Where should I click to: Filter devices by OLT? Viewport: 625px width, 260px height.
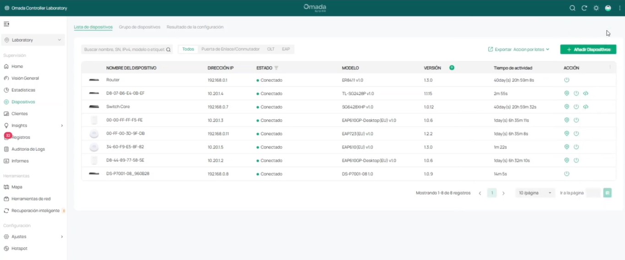tap(271, 49)
